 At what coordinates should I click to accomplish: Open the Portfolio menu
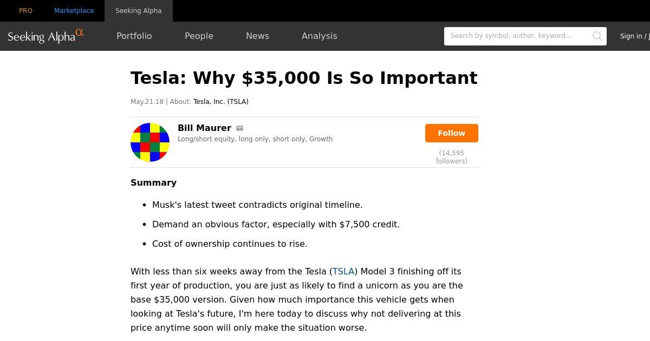pos(134,36)
